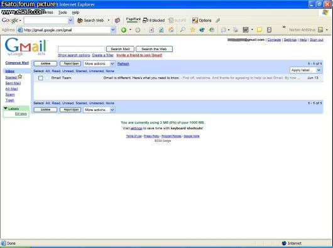Star the Gmail Team message

coord(47,78)
